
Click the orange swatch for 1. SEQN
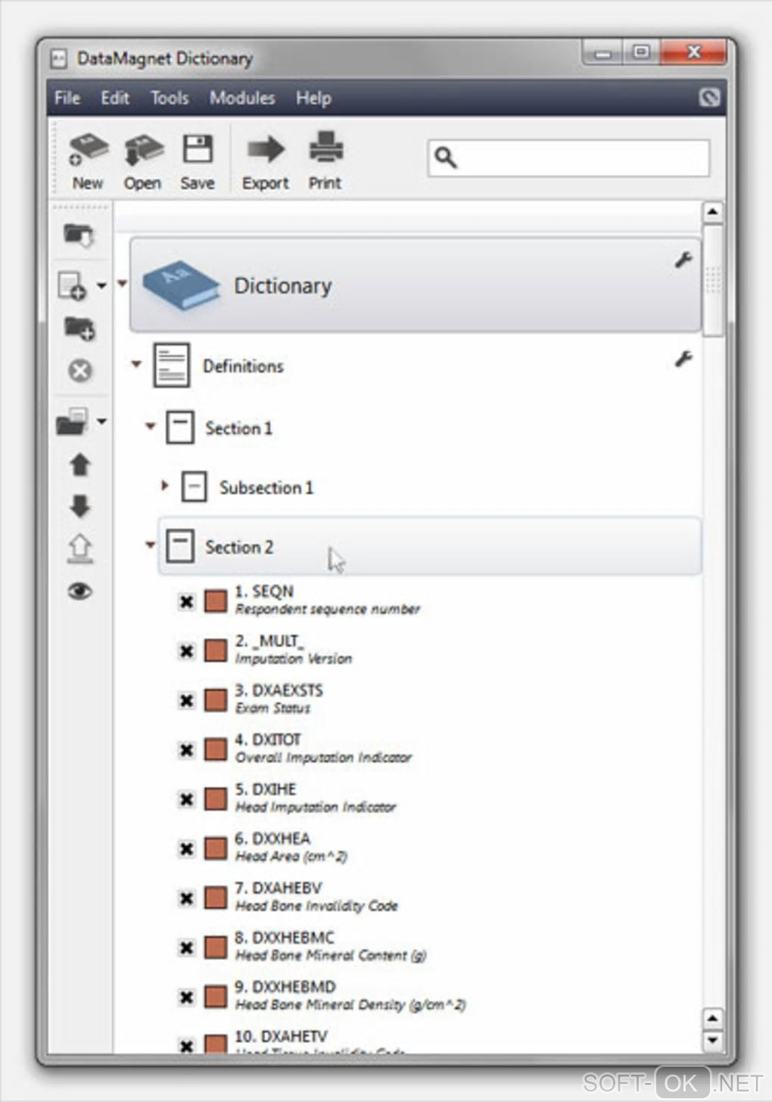coord(216,602)
